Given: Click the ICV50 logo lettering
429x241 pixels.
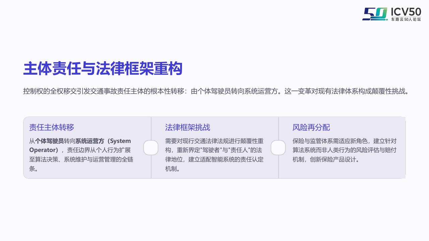Looking at the screenshot, I should [406, 12].
